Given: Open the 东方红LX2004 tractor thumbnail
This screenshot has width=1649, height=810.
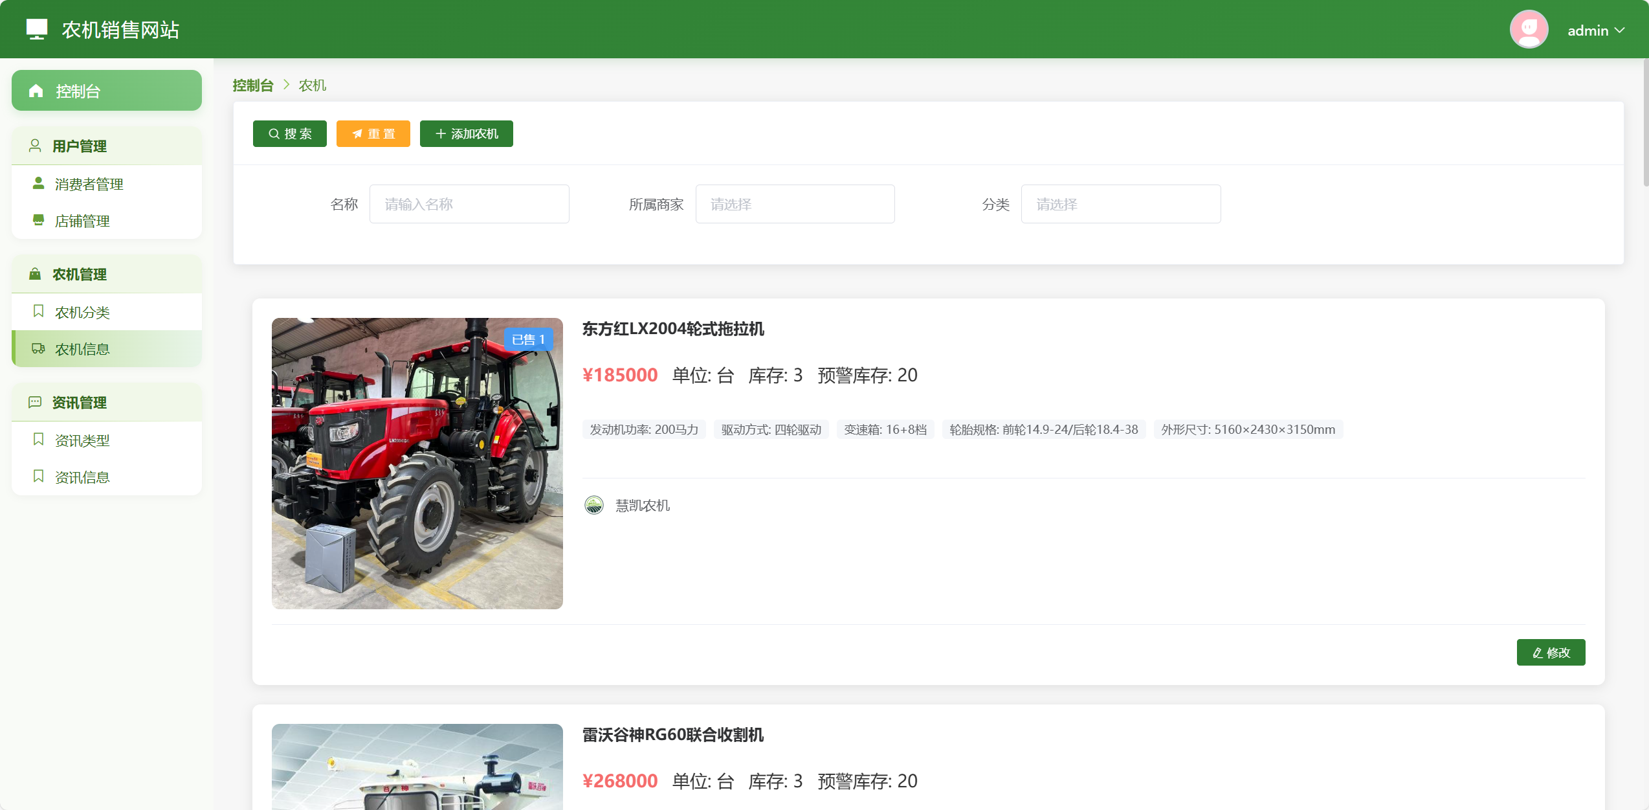Looking at the screenshot, I should 417,464.
